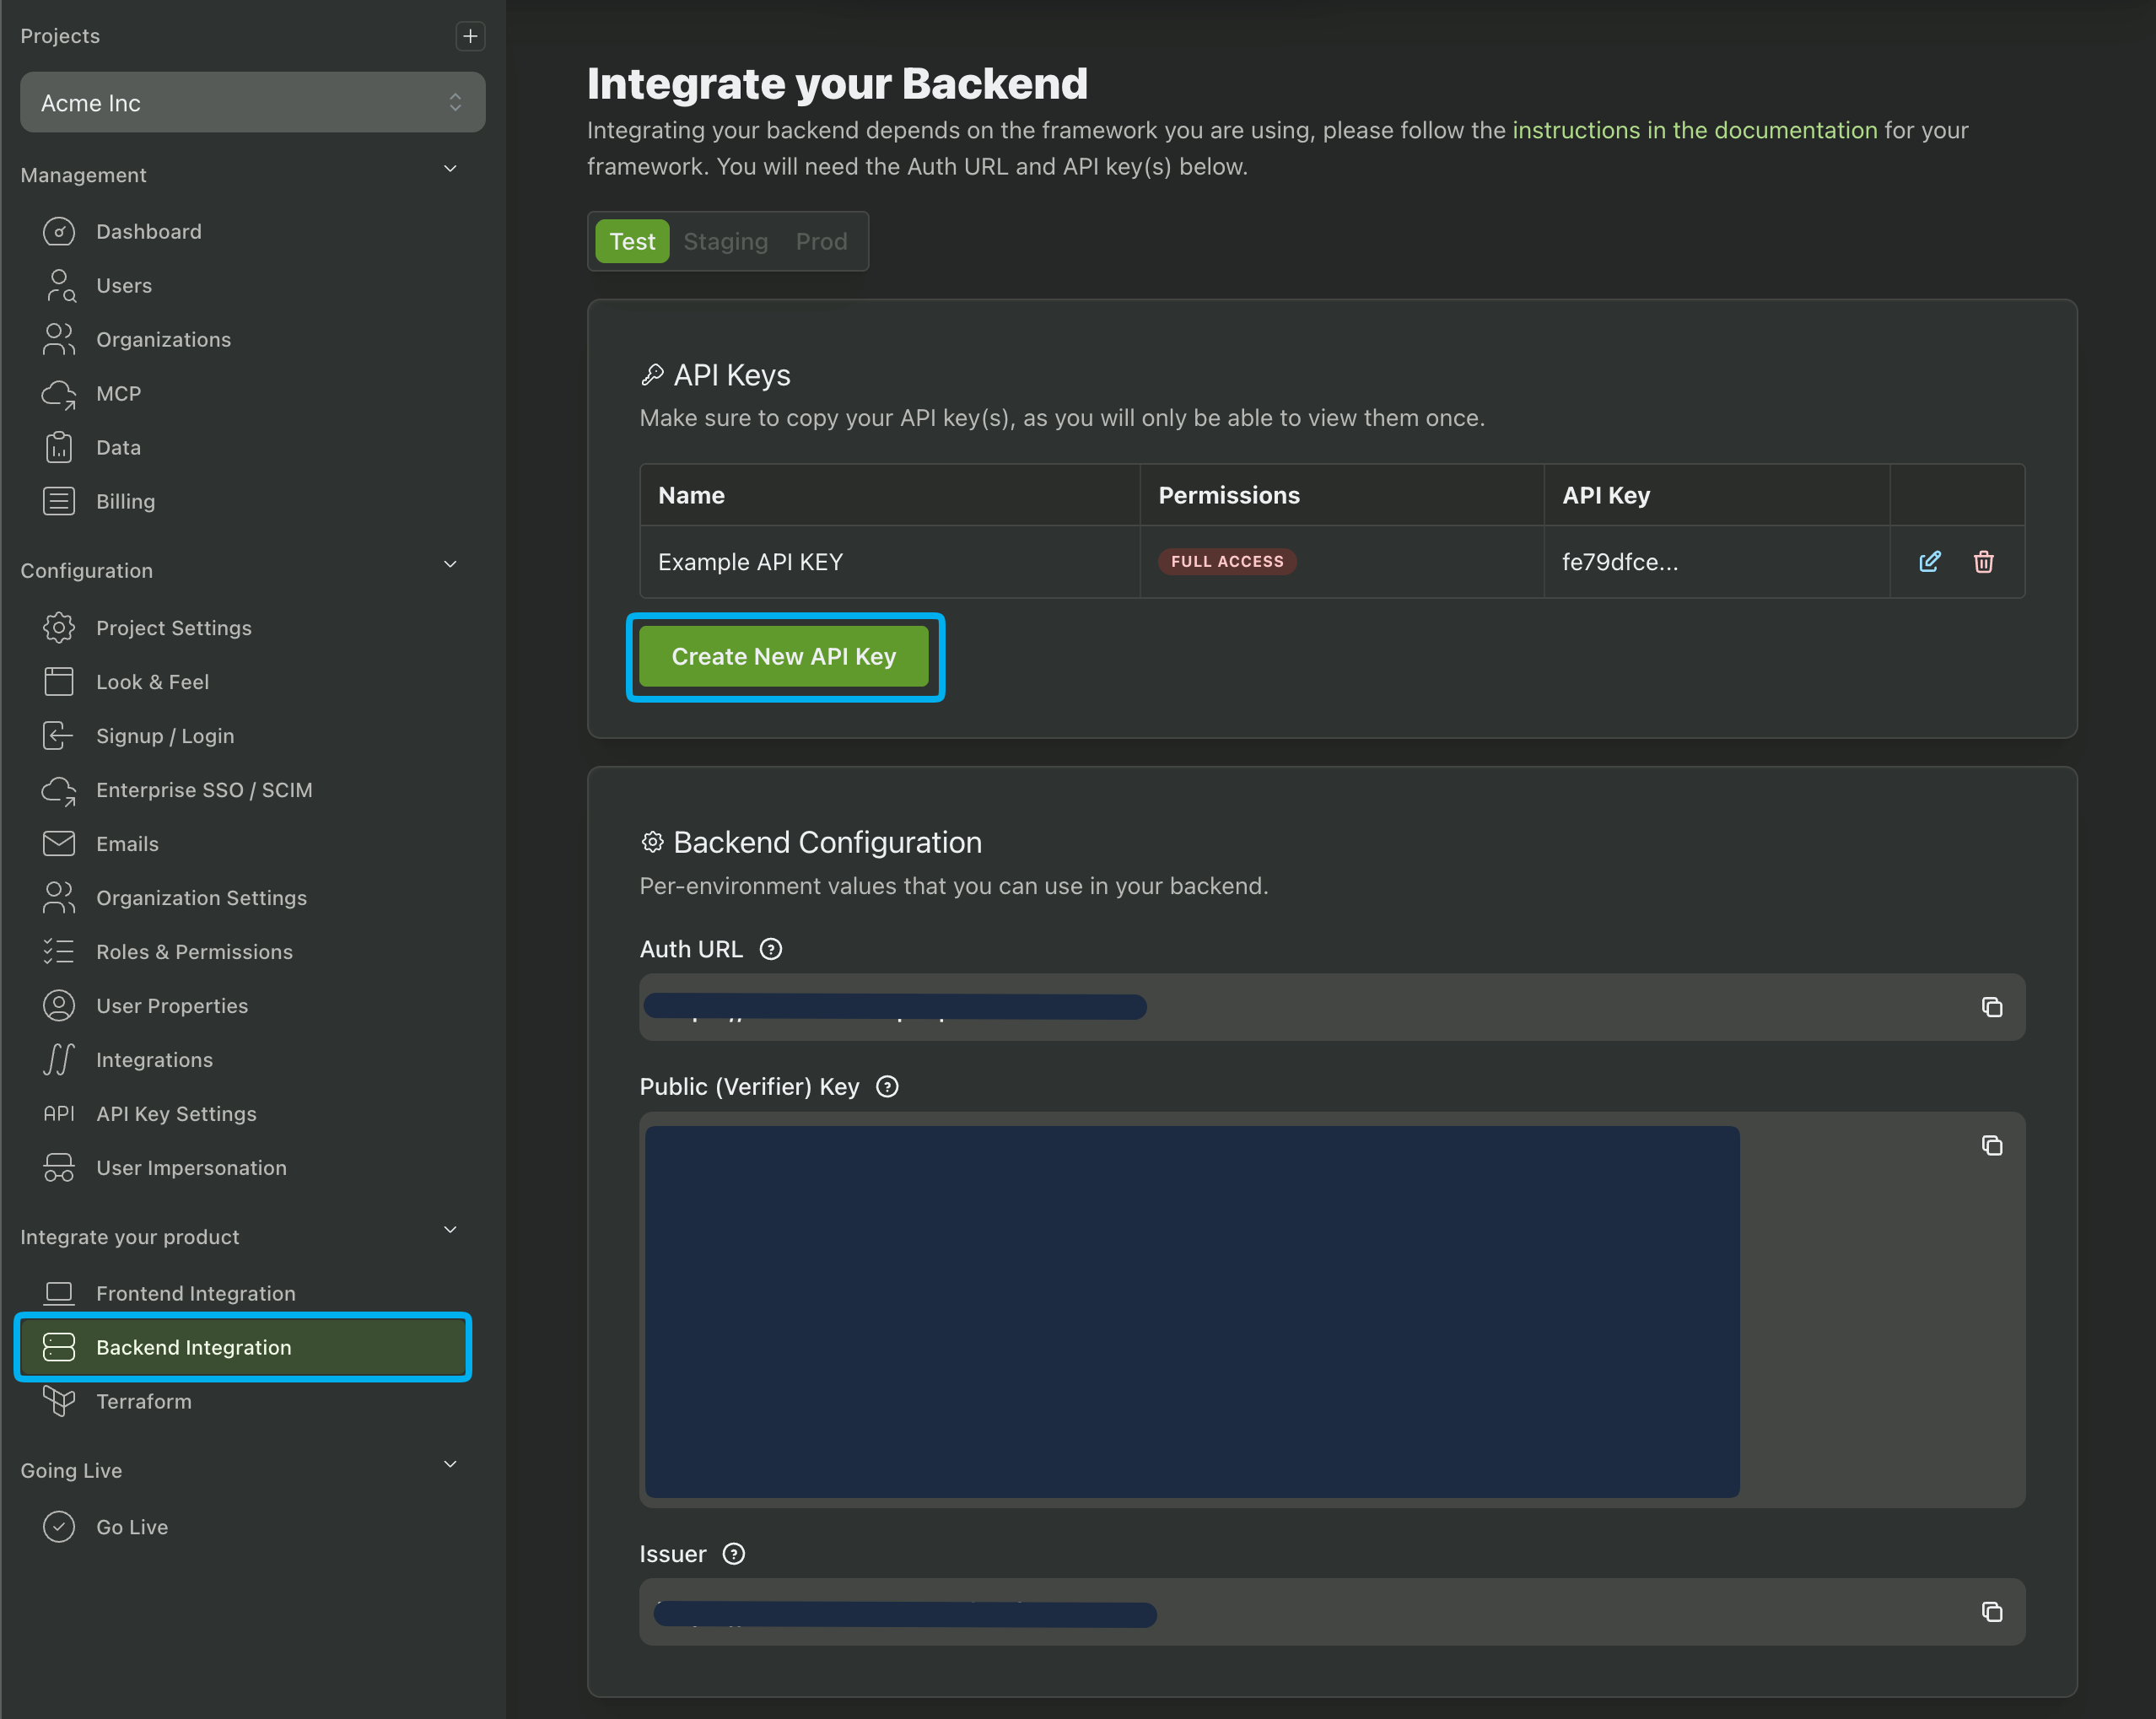The image size is (2156, 1719).
Task: Click the FULL ACCESS permission badge
Action: (1227, 562)
